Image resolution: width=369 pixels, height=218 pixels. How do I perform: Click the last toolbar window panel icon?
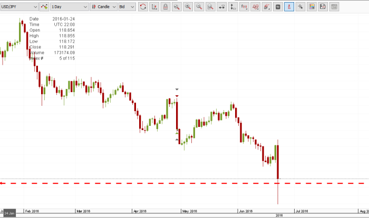[x=334, y=7]
